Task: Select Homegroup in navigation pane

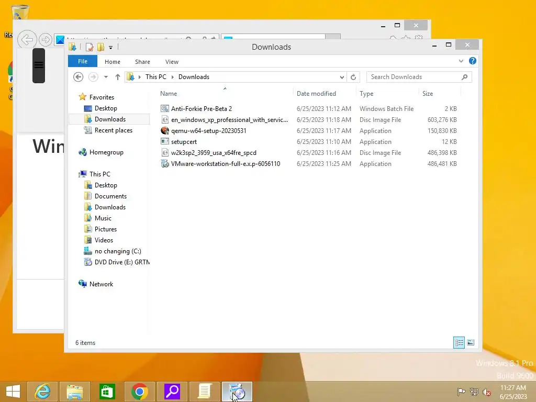Action: (x=106, y=152)
